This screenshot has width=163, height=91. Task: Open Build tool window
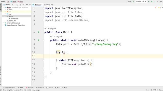click(58, 88)
